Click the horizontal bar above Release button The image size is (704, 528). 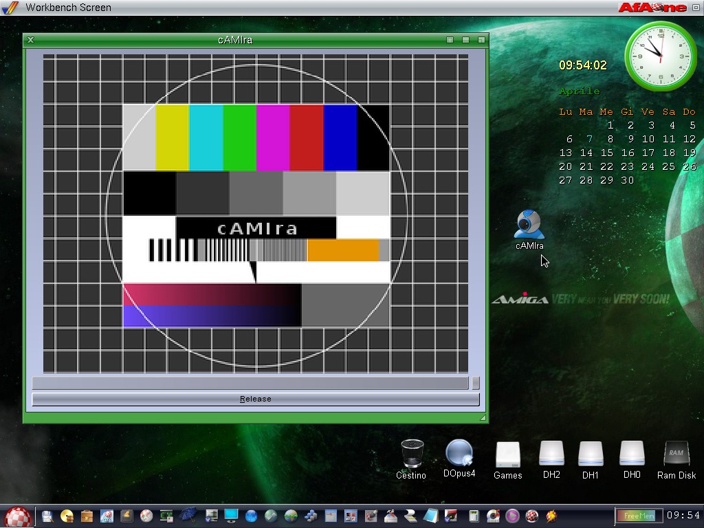pos(250,383)
